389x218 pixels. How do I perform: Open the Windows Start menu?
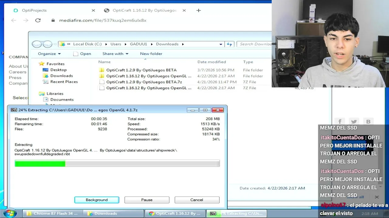click(x=10, y=213)
